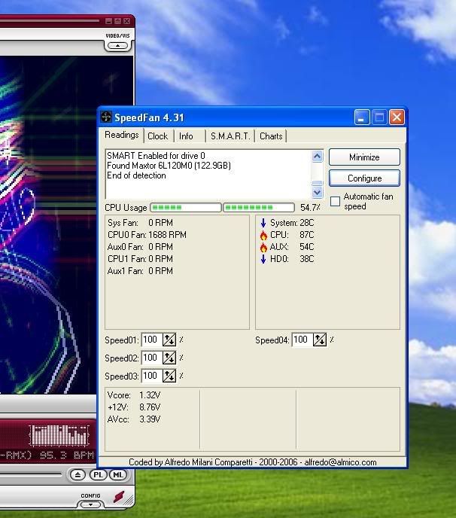The image size is (456, 518).
Task: Open the Winamp eject button
Action: click(x=78, y=475)
